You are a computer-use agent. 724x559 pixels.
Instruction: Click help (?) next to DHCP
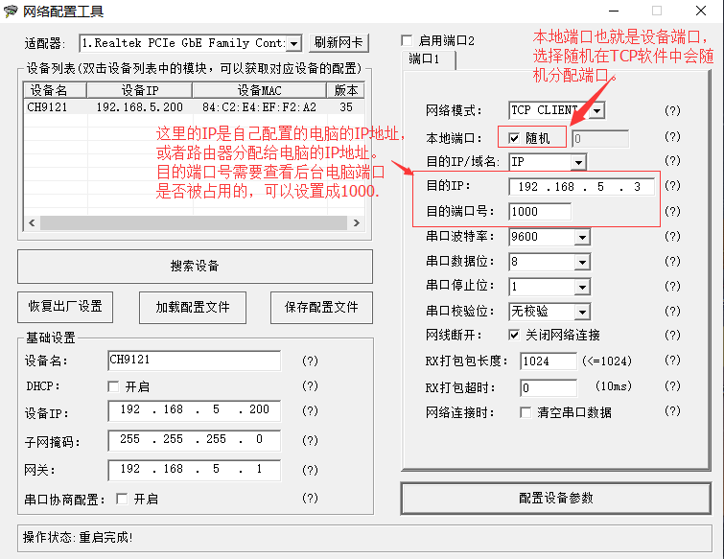(310, 385)
